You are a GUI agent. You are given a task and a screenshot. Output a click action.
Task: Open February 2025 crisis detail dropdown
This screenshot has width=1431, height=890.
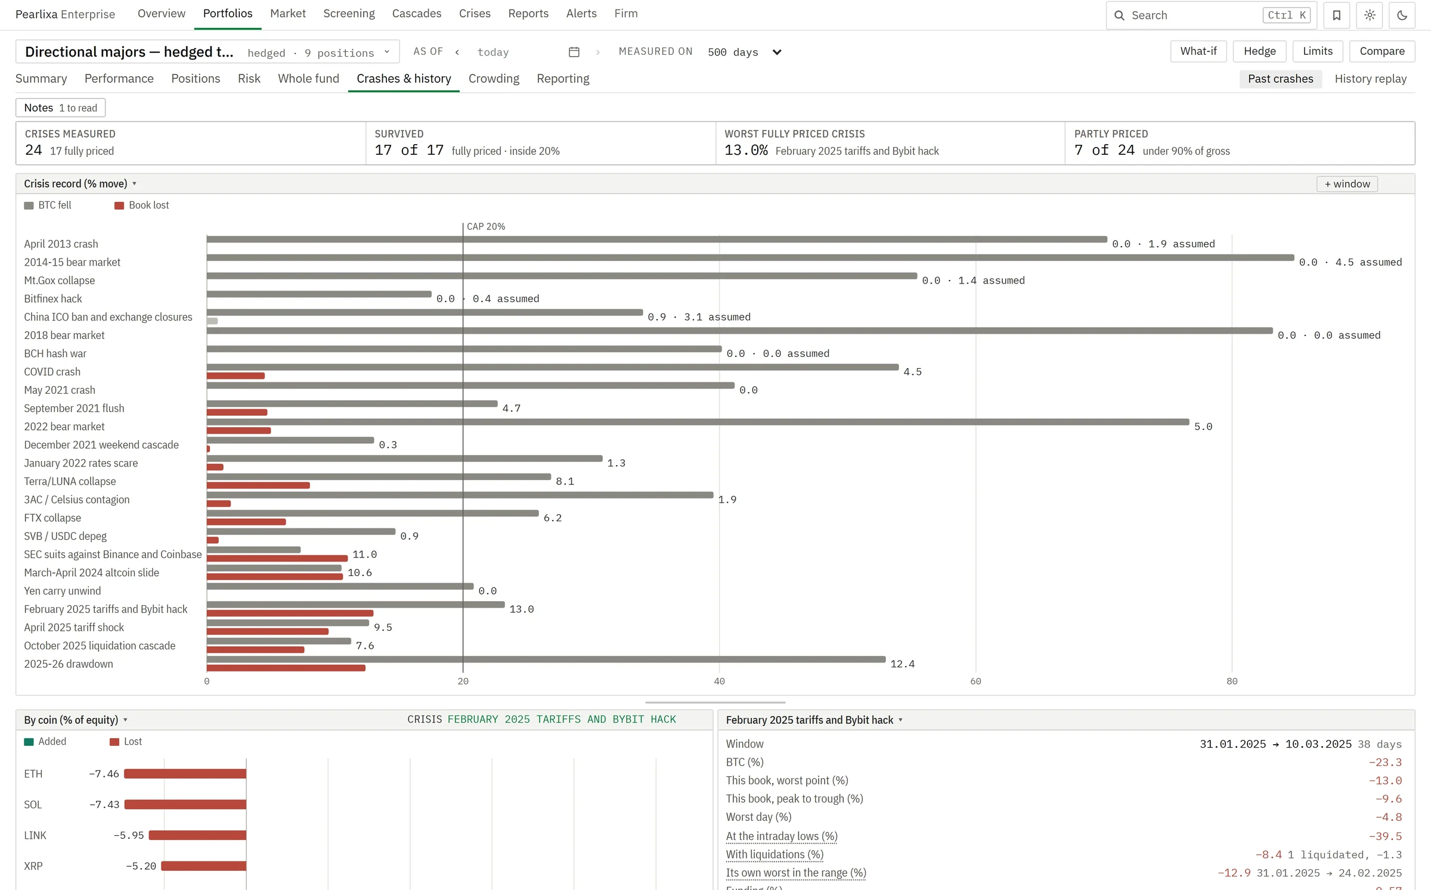(x=814, y=720)
